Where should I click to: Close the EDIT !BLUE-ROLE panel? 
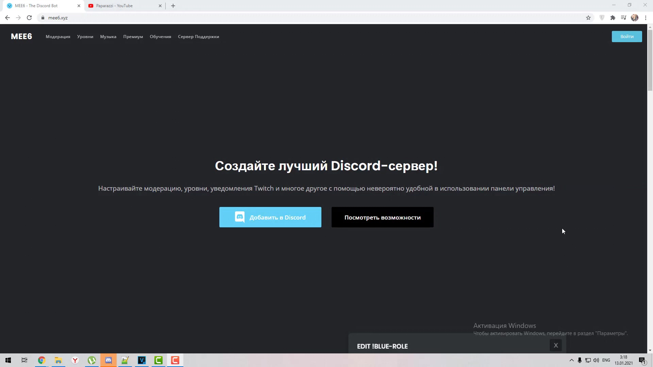coord(556,345)
